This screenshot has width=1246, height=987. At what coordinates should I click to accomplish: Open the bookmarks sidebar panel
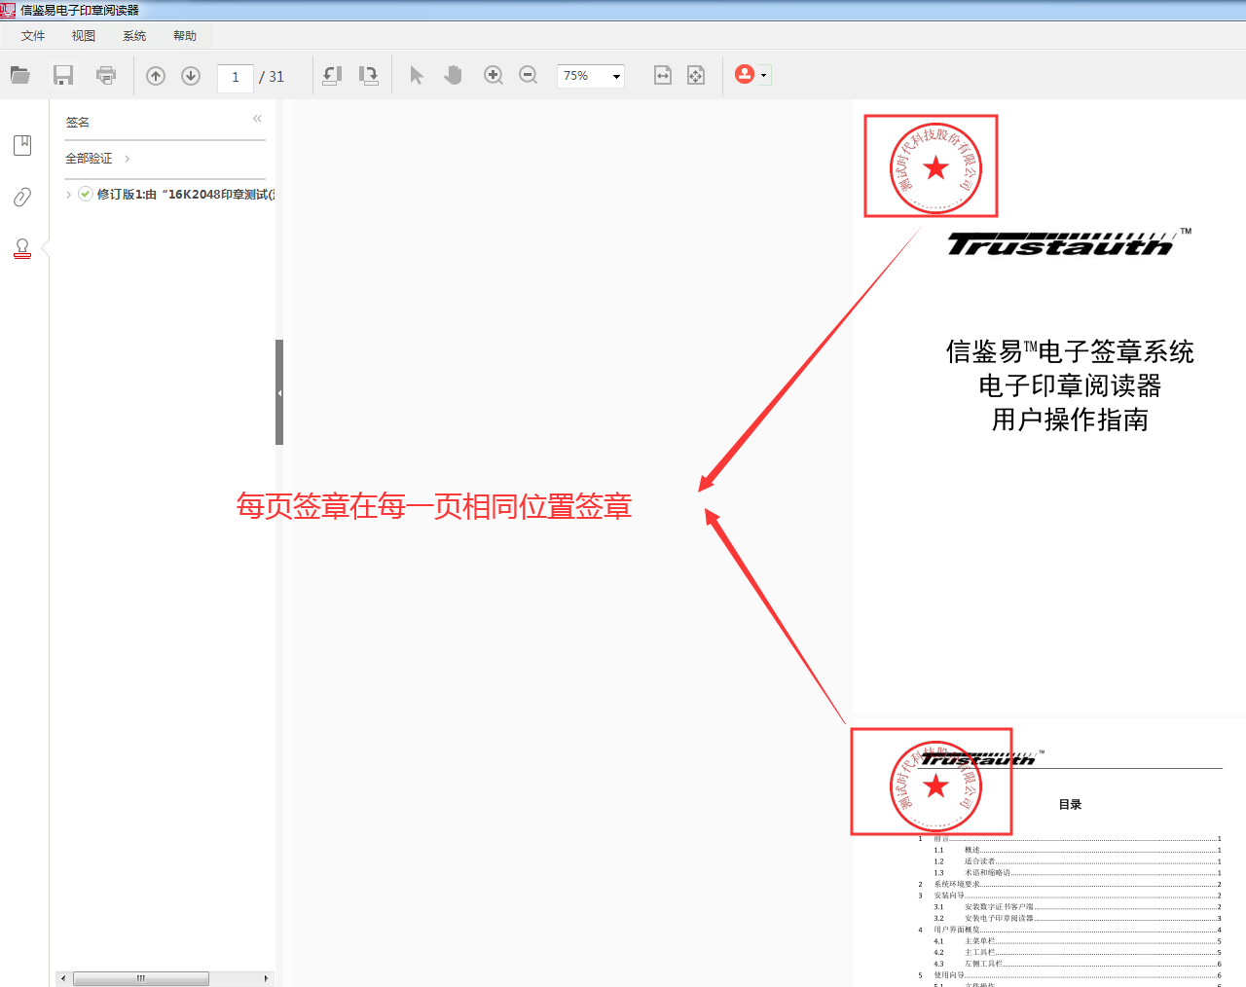(x=22, y=145)
